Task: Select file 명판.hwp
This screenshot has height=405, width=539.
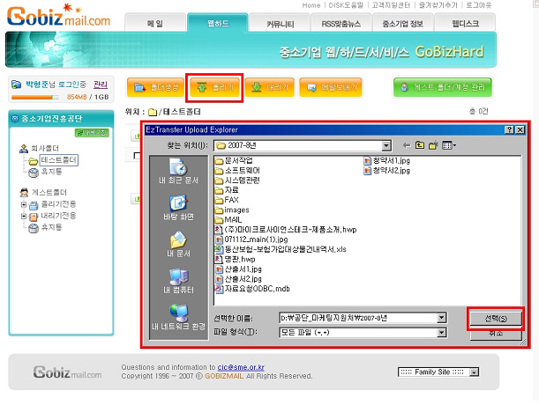Action: pos(236,259)
